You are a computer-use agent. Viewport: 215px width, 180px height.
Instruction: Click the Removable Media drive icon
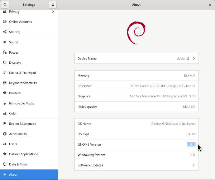5,103
